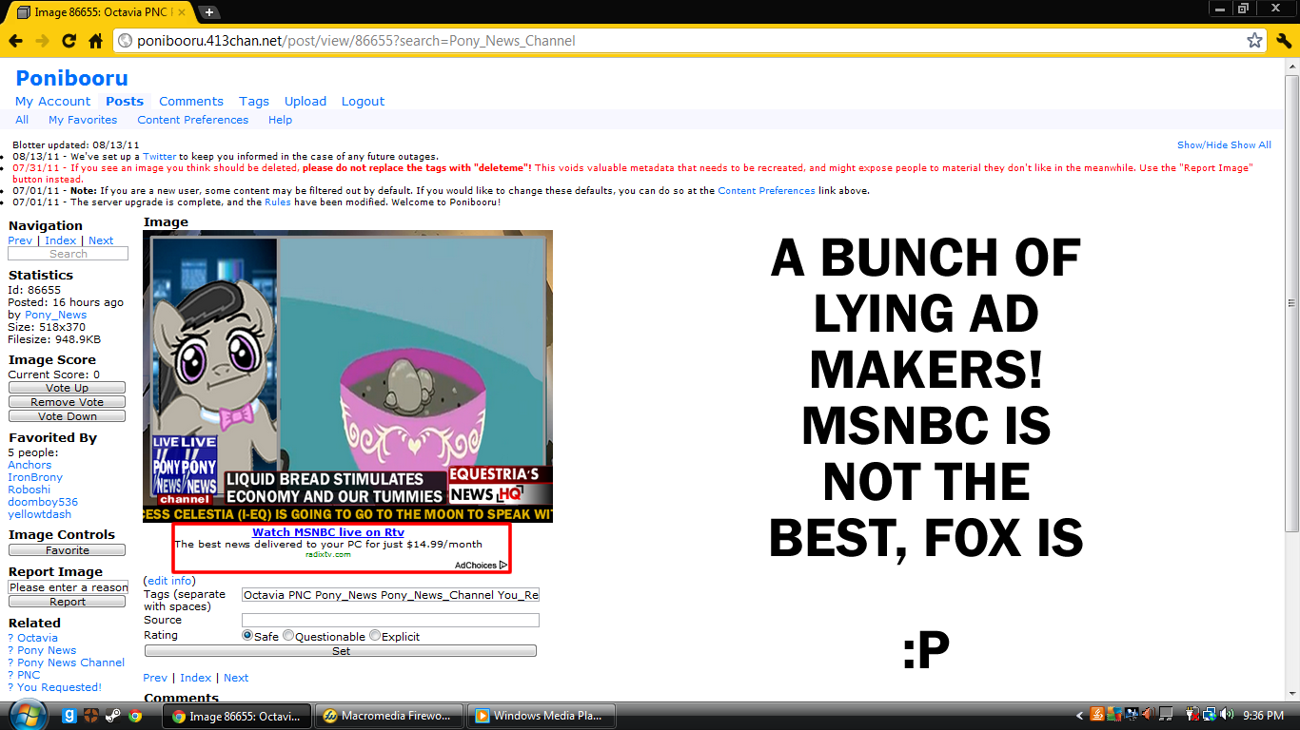
Task: Open the Help submenu item
Action: (x=280, y=120)
